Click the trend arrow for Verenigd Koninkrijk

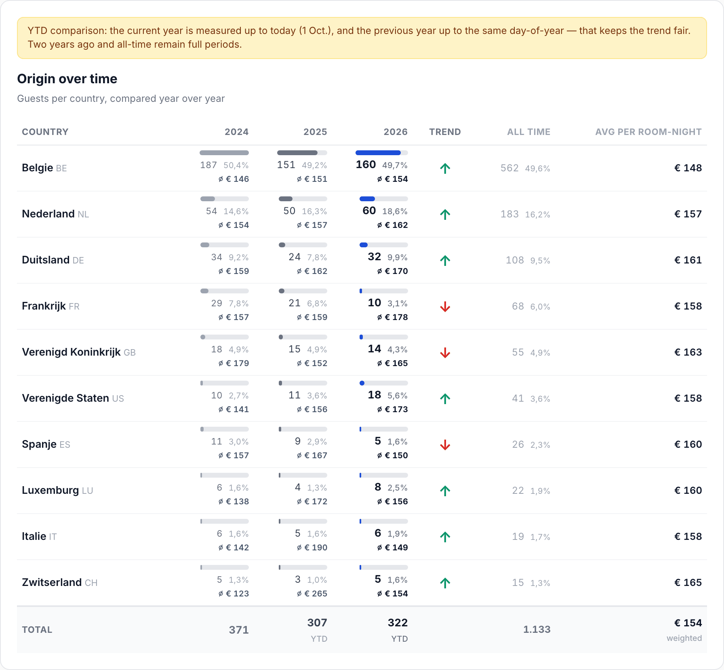(445, 352)
